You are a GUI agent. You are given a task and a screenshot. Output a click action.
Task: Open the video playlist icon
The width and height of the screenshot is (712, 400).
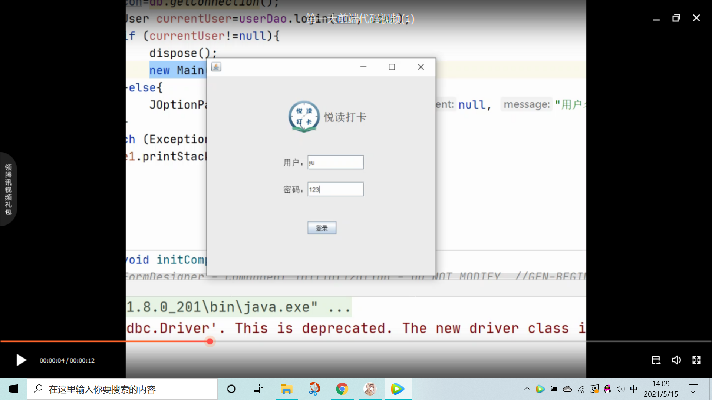pos(656,360)
